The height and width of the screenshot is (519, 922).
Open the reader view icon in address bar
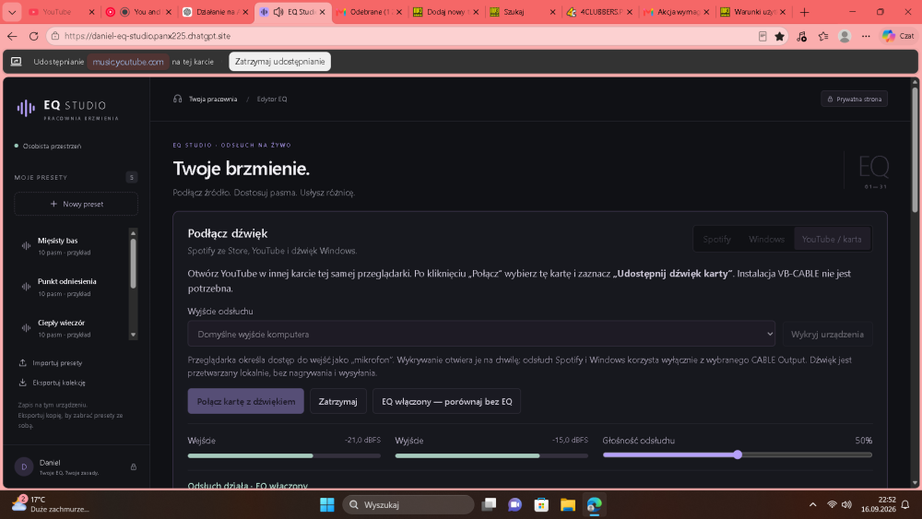click(x=762, y=36)
